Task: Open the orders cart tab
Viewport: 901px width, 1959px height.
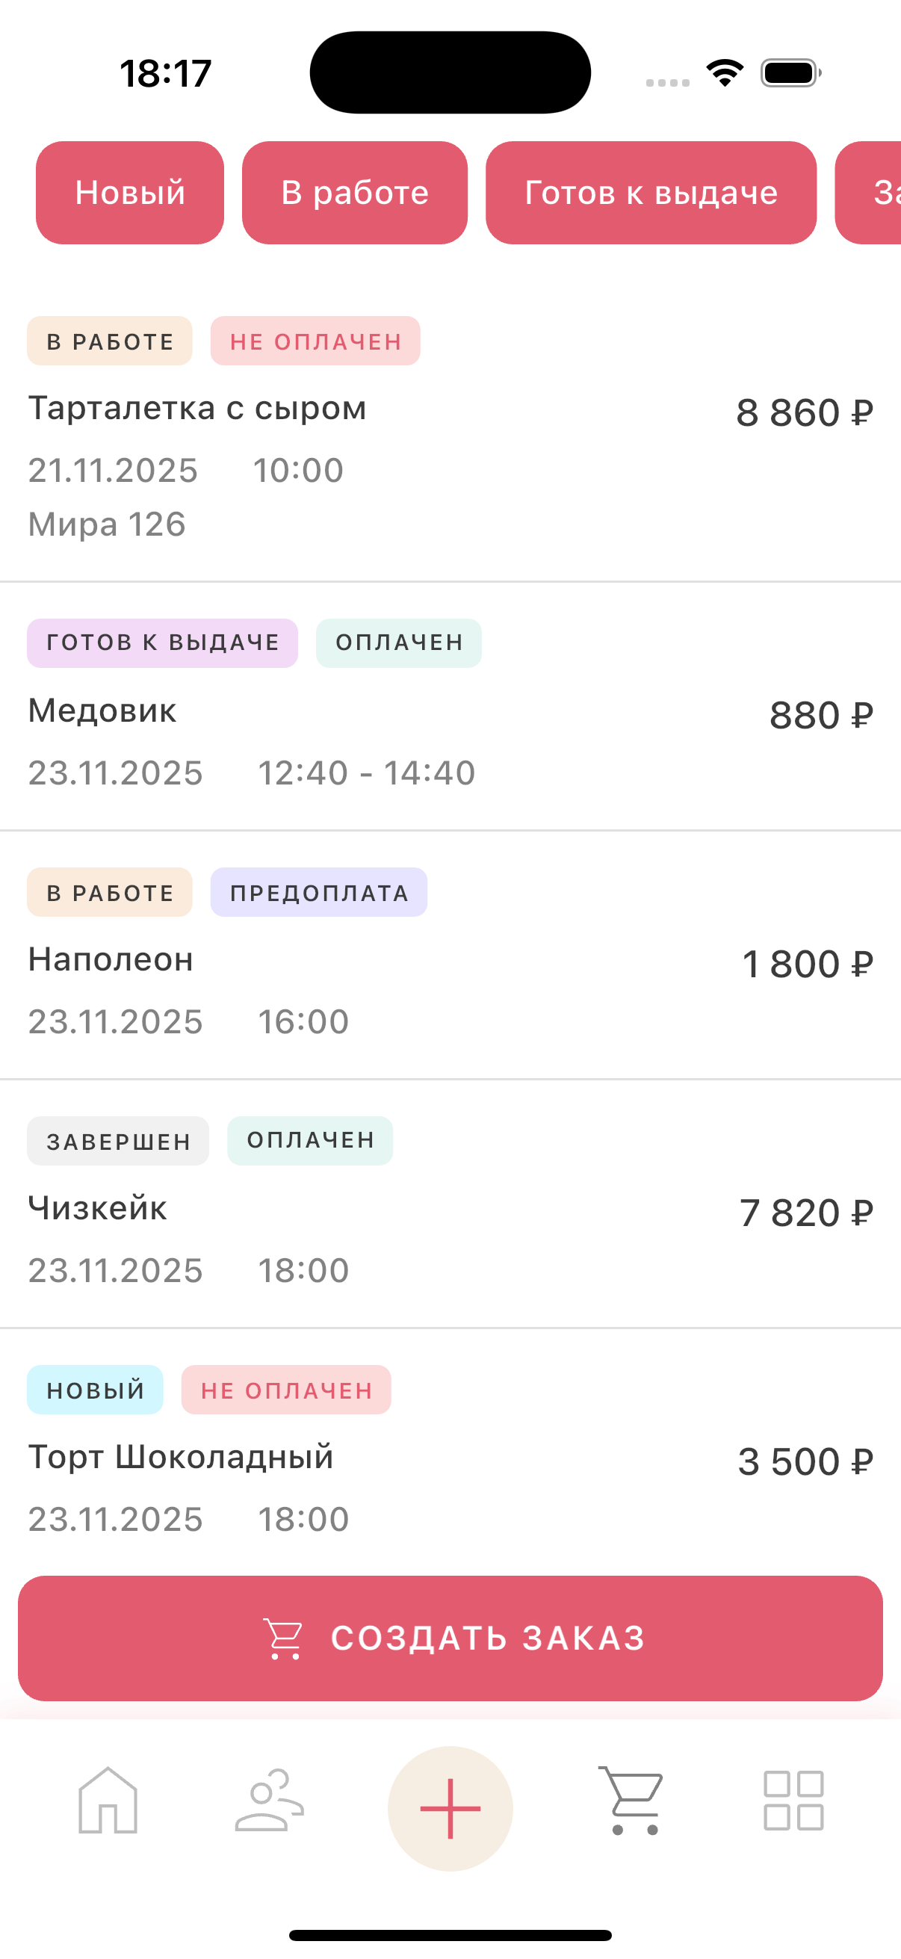Action: pos(631,1801)
